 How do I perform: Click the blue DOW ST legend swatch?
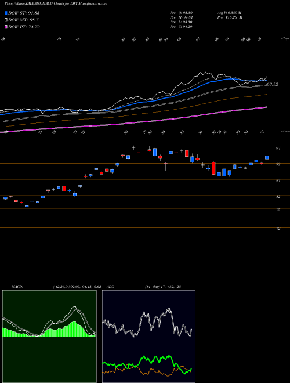click(6, 13)
